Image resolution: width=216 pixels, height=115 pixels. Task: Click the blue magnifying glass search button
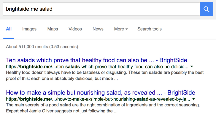[207, 9]
